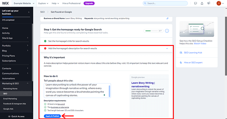Click the top Search field
227x119 pixels.
pos(165,3)
